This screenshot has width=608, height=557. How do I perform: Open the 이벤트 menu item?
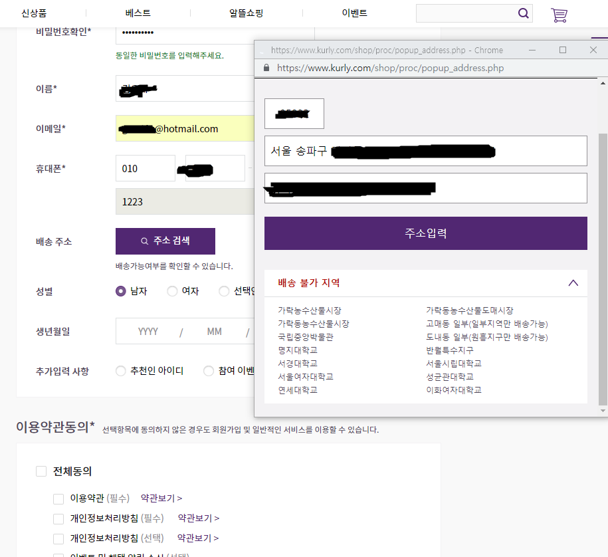[x=354, y=12]
